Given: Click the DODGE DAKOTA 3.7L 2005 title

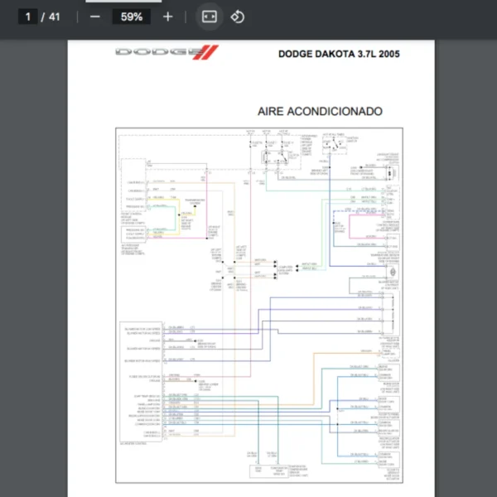Looking at the screenshot, I should point(338,54).
